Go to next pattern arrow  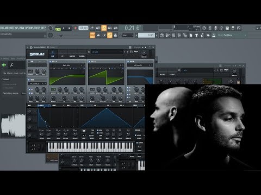coord(157,35)
